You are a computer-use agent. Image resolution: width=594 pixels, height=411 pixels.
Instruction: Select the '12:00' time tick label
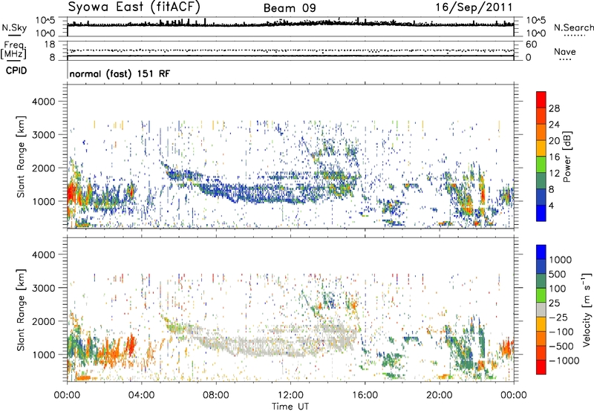coord(290,395)
